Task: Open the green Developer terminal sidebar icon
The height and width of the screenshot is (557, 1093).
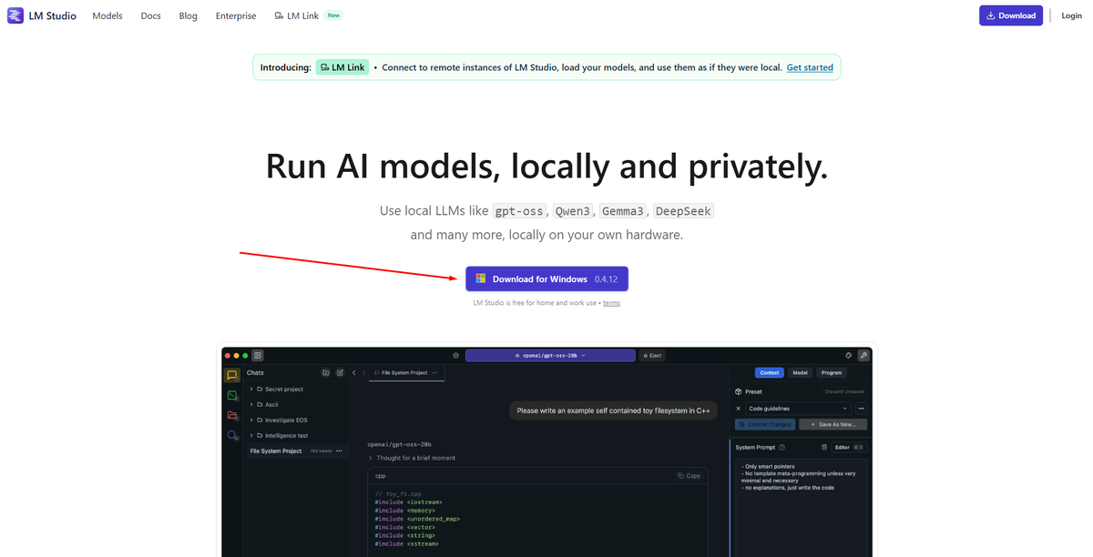Action: [232, 395]
